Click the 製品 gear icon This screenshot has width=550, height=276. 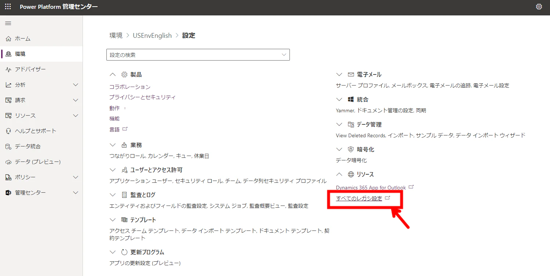click(124, 75)
